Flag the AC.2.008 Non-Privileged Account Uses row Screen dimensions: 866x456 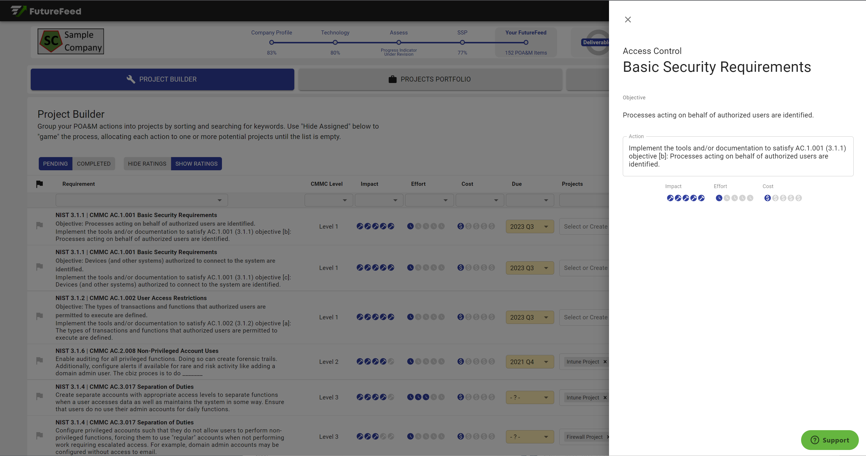pyautogui.click(x=39, y=360)
